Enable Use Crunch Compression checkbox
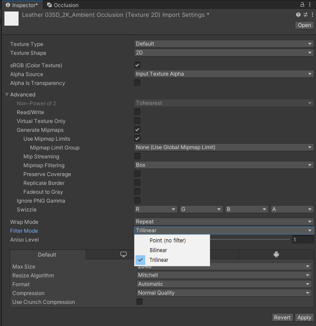Screen dimensions: 316x326 (x=139, y=302)
